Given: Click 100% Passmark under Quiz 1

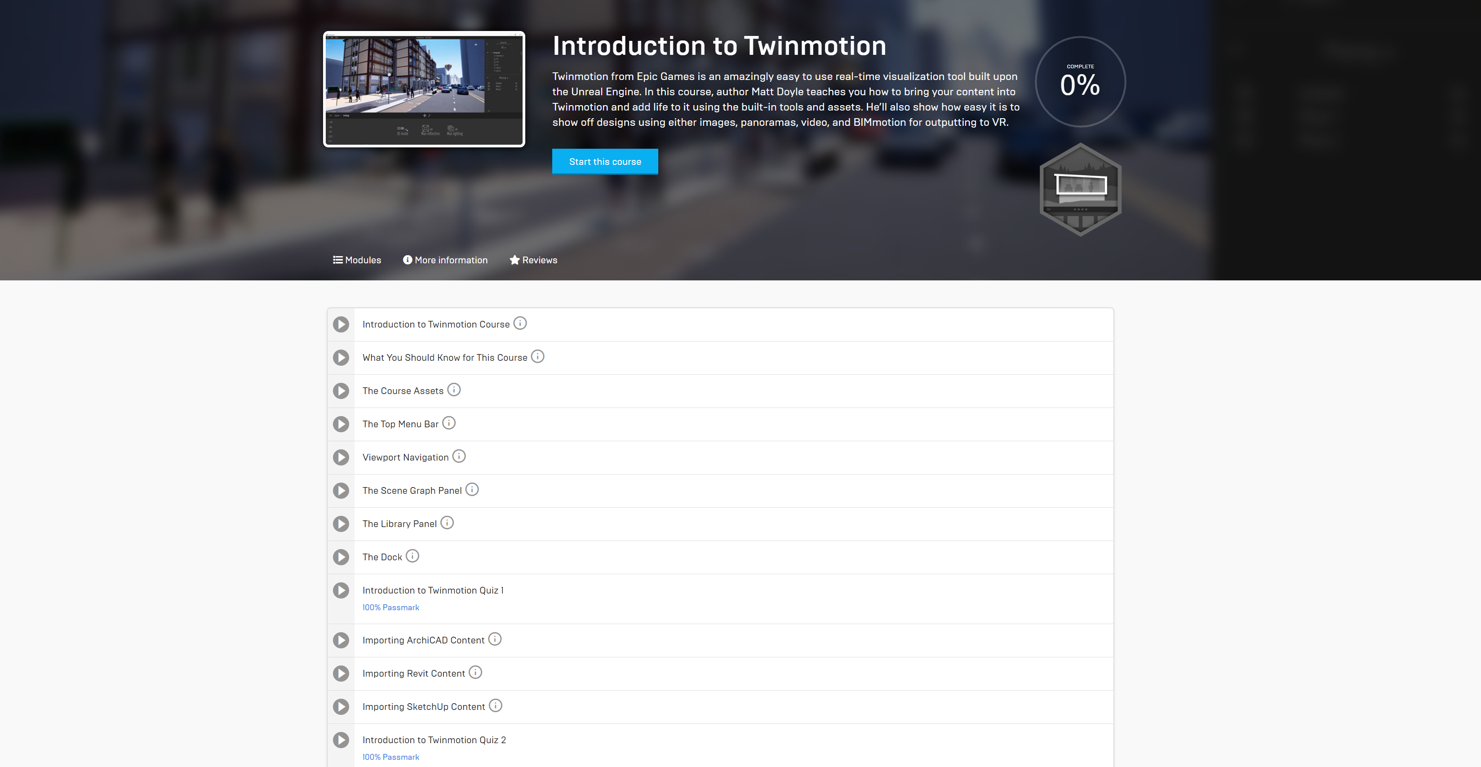Looking at the screenshot, I should coord(390,607).
